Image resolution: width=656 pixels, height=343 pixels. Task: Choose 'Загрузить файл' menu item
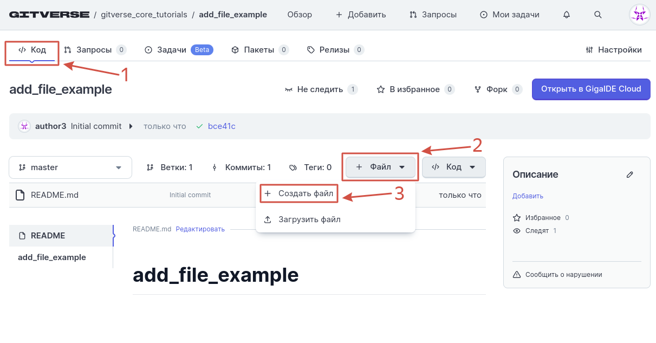point(309,219)
